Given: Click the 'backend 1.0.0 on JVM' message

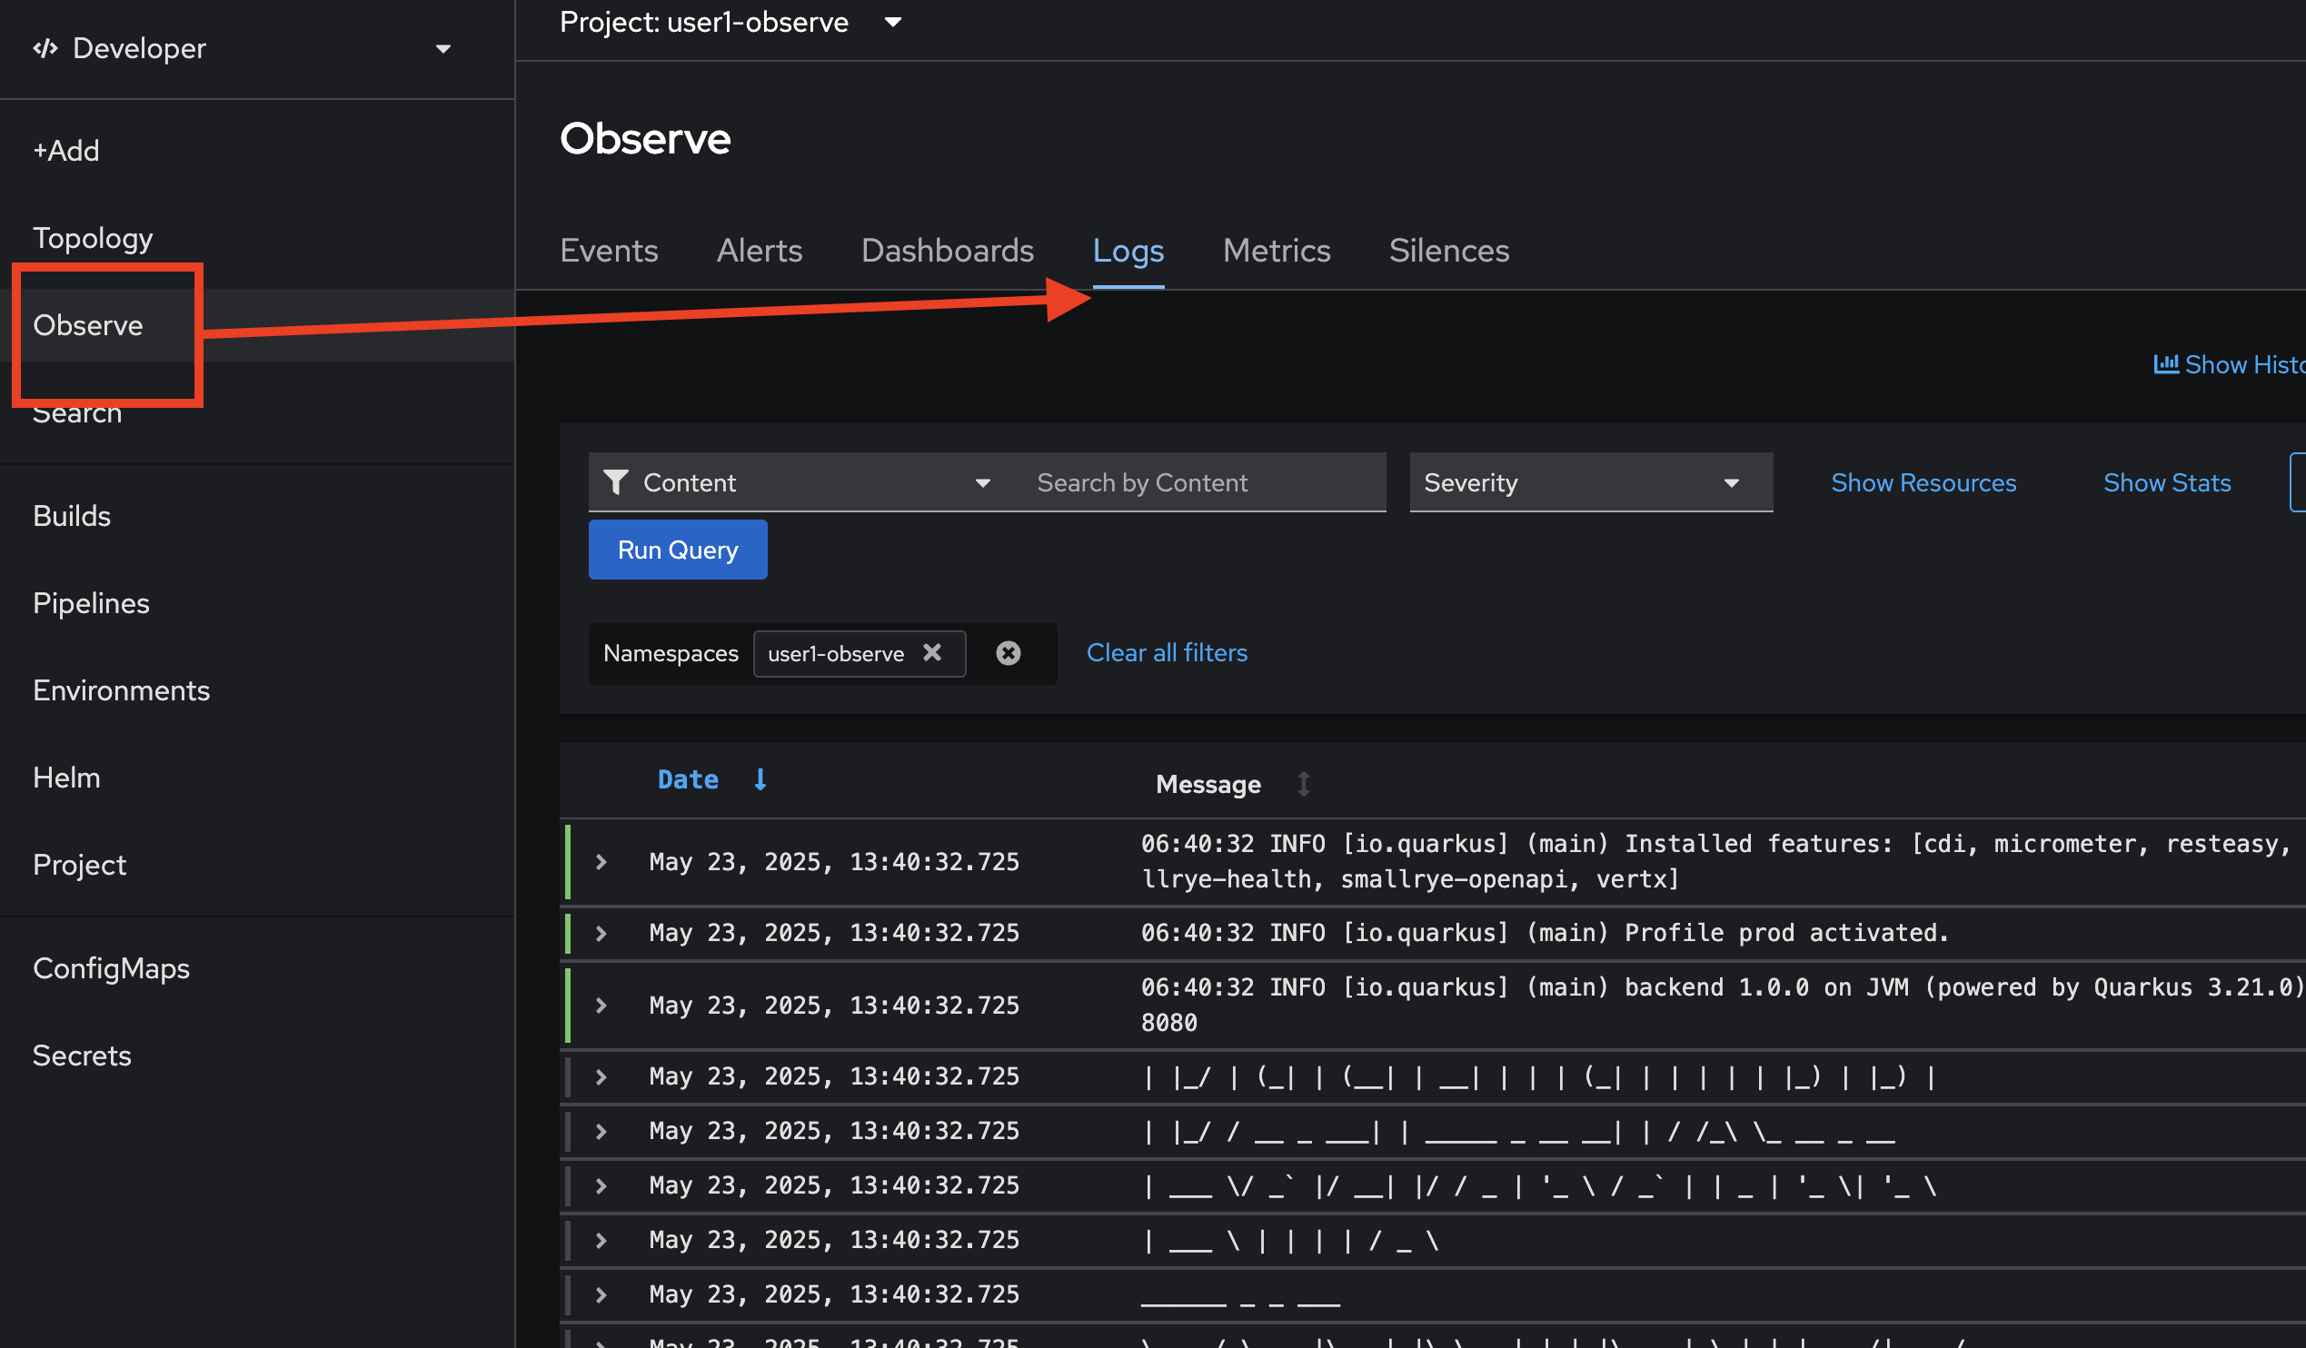Looking at the screenshot, I should pyautogui.click(x=1723, y=1005).
